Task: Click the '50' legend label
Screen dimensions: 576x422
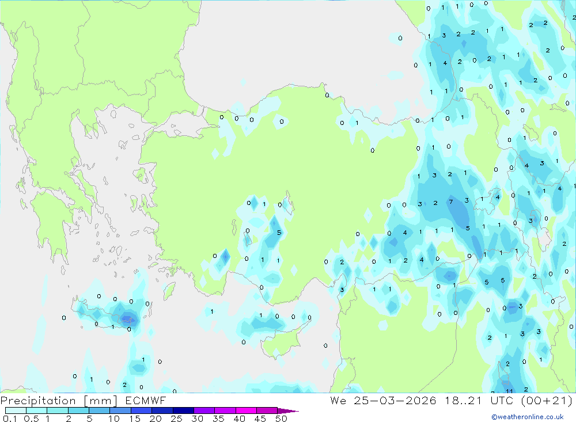Action: 281,419
